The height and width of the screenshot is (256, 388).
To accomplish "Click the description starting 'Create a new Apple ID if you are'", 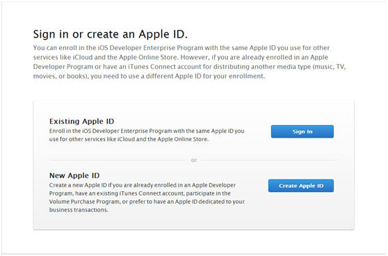I will click(x=147, y=198).
